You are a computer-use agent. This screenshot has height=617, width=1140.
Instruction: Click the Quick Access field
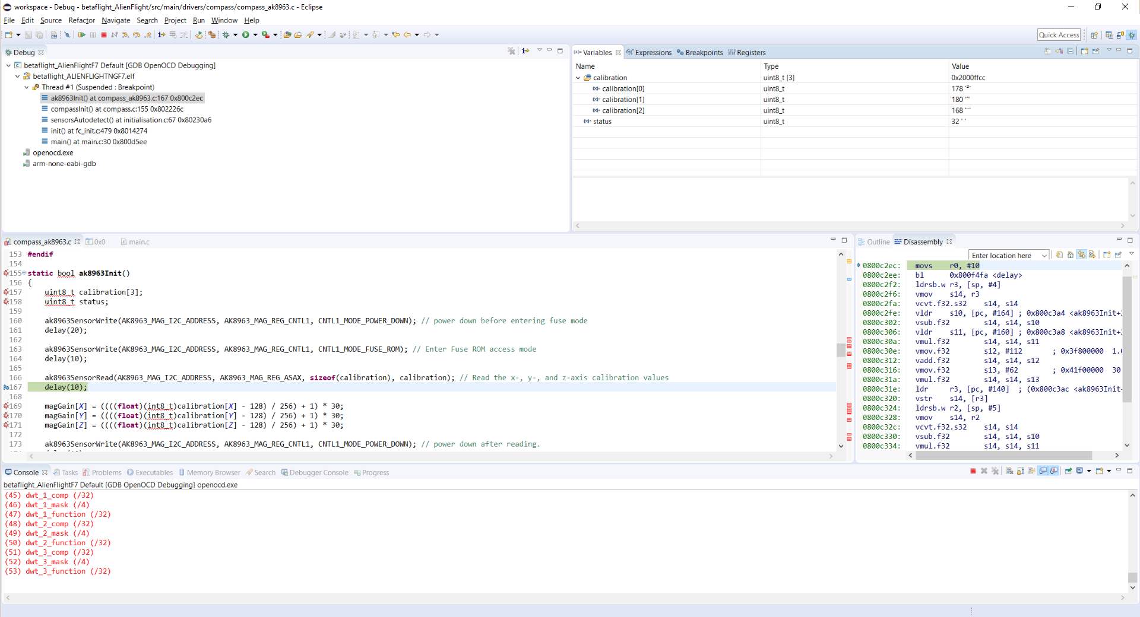pos(1059,34)
